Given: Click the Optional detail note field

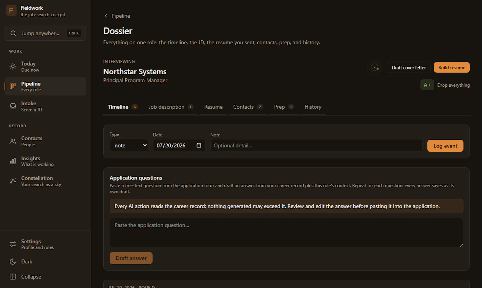Looking at the screenshot, I should click(316, 145).
